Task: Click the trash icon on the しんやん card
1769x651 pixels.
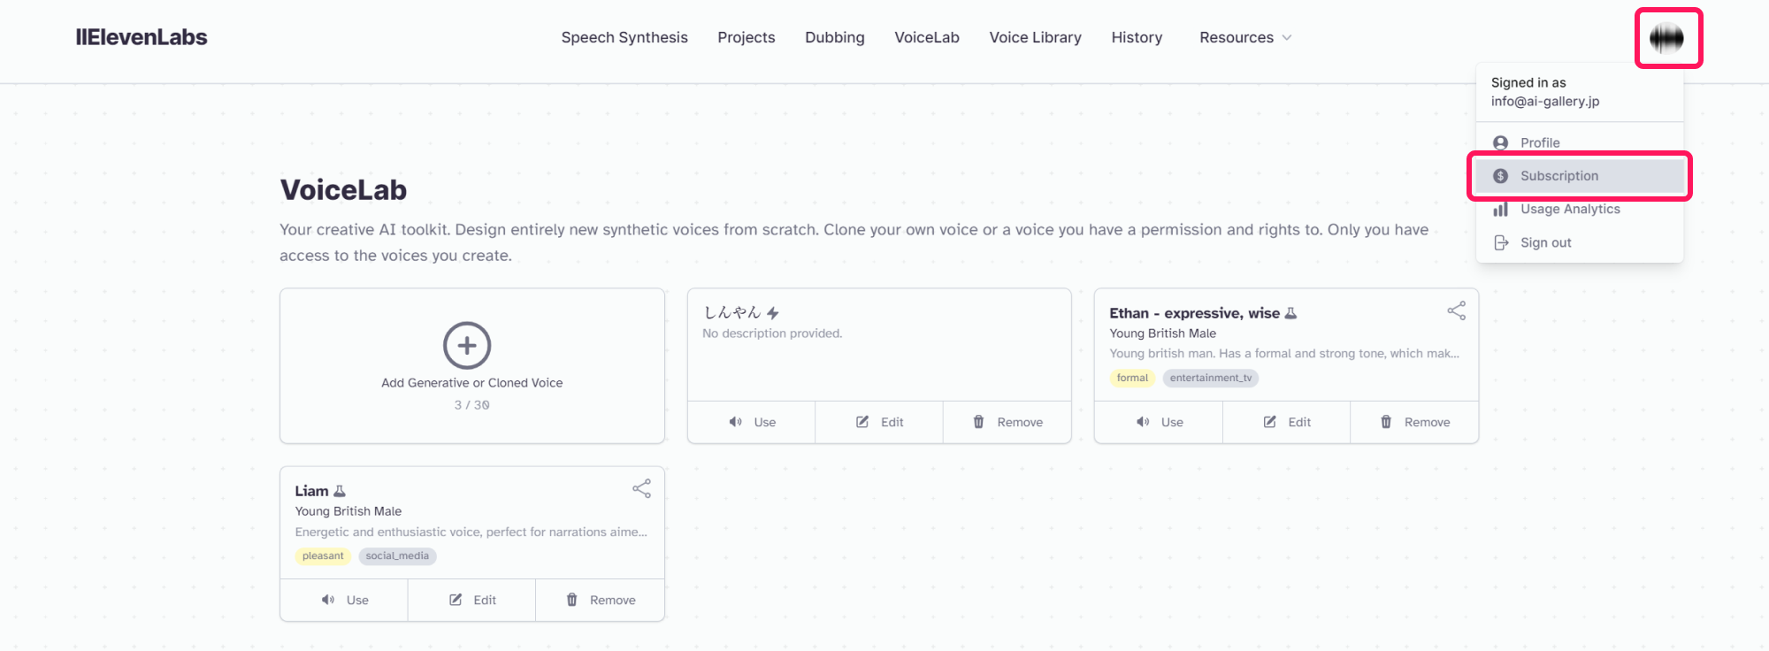Action: point(978,422)
